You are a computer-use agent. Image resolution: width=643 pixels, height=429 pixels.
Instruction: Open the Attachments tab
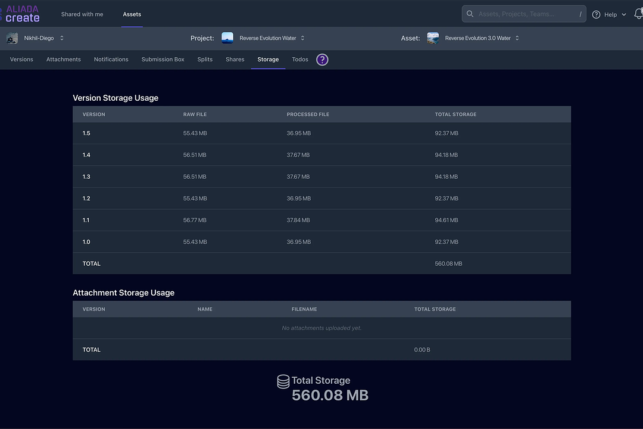click(64, 60)
